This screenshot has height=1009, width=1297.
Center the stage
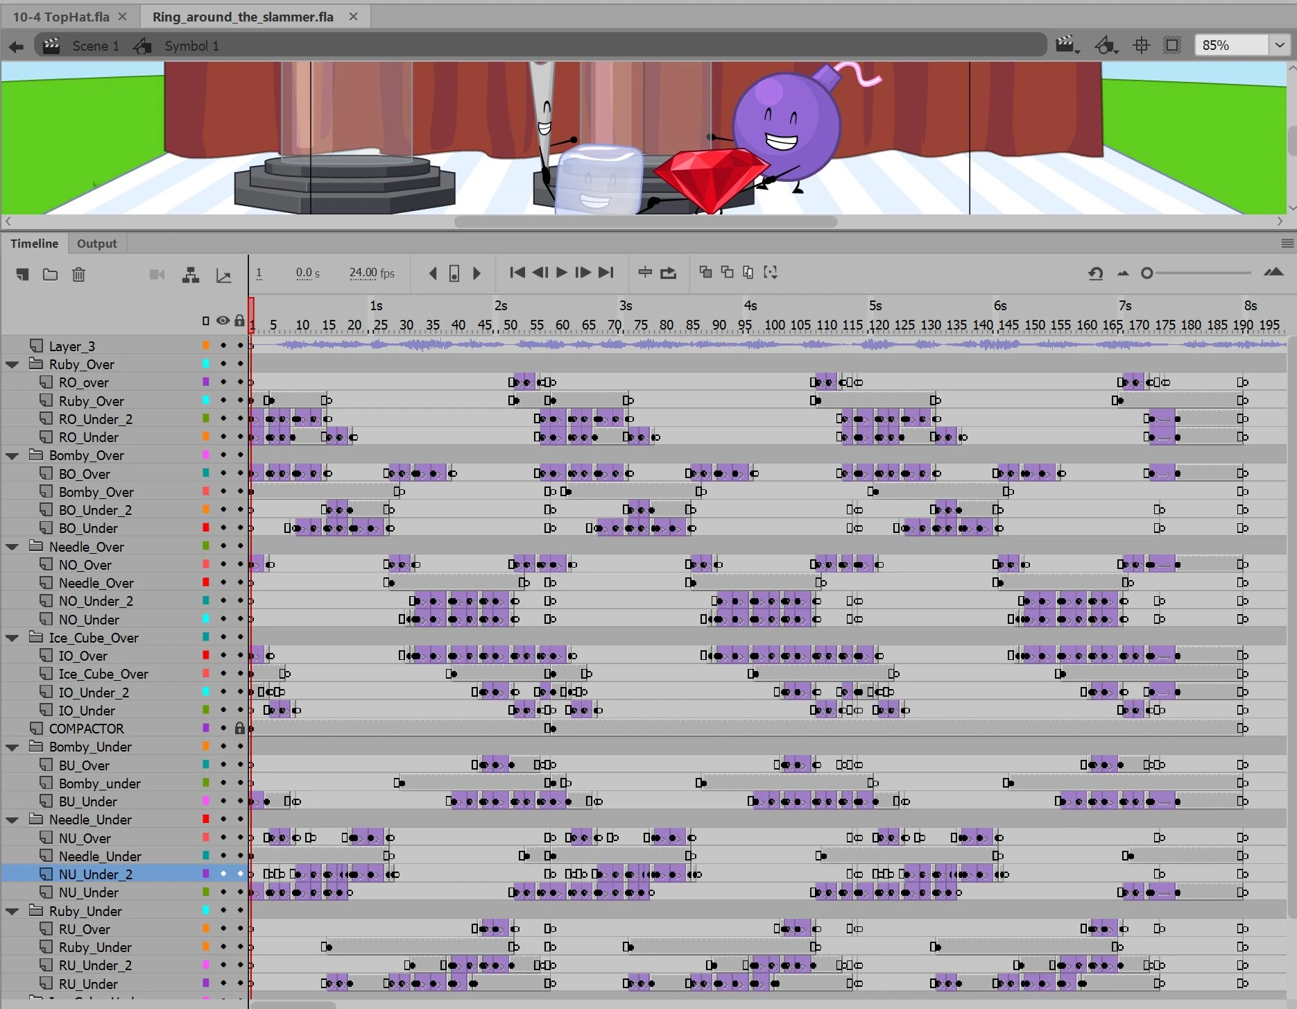pyautogui.click(x=1142, y=46)
